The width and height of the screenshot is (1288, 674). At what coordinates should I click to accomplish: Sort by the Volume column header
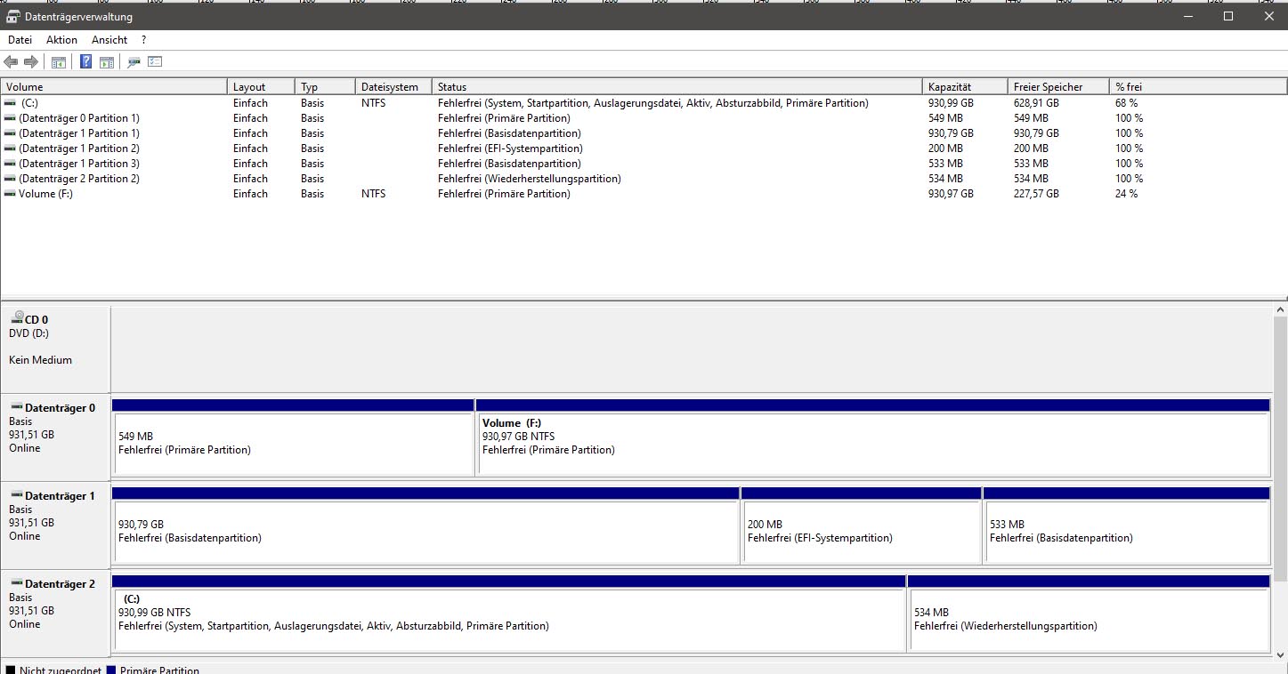click(114, 87)
